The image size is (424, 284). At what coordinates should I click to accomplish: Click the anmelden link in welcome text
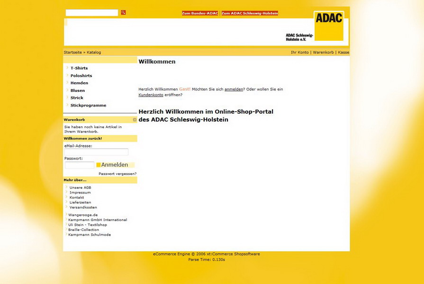(234, 89)
